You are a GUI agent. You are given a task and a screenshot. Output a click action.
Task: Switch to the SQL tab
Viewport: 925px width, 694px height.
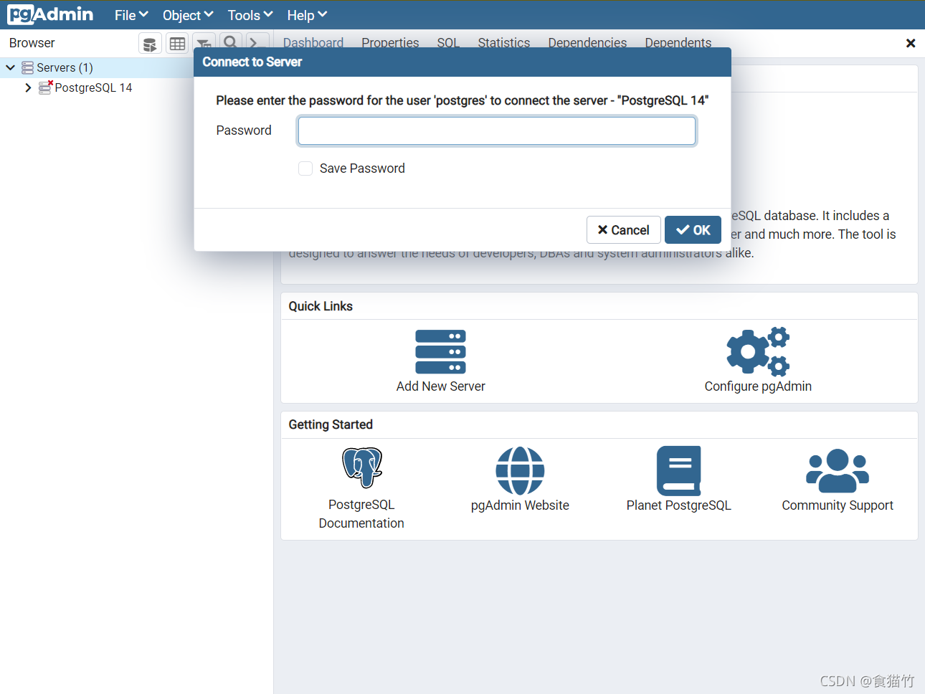coord(448,42)
